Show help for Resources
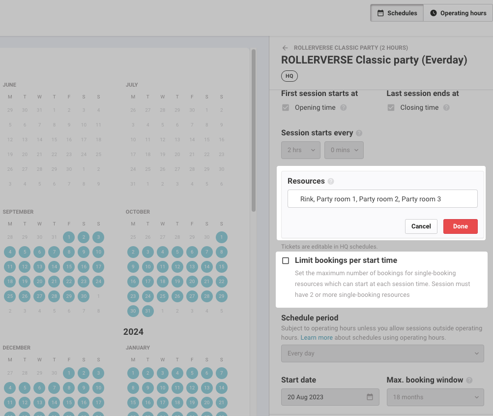Image resolution: width=493 pixels, height=416 pixels. coord(331,181)
